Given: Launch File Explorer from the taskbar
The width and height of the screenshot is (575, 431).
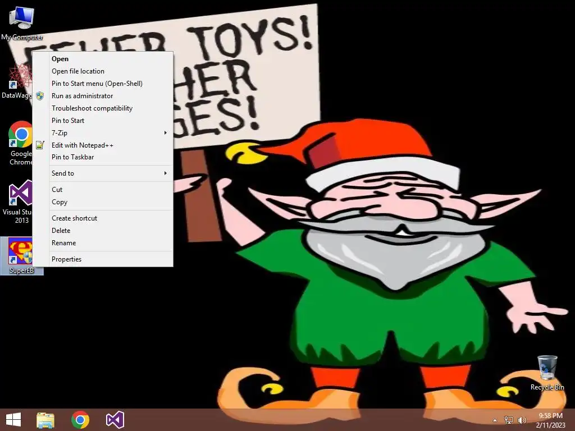Looking at the screenshot, I should point(45,420).
